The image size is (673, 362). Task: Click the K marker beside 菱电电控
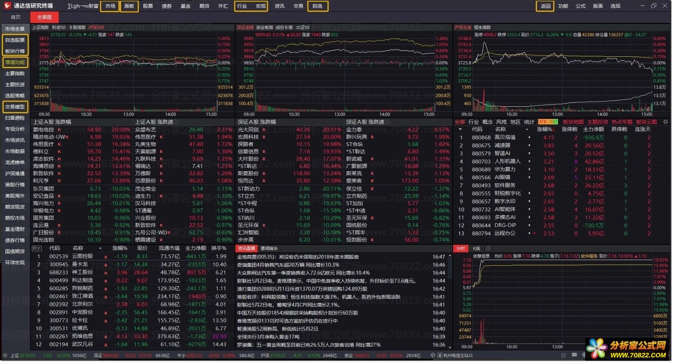coord(59,130)
